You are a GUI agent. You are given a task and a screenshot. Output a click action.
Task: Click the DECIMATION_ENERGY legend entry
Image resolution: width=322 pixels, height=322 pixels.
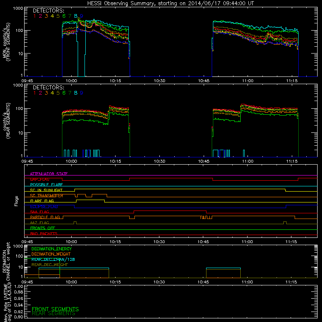click(52, 249)
